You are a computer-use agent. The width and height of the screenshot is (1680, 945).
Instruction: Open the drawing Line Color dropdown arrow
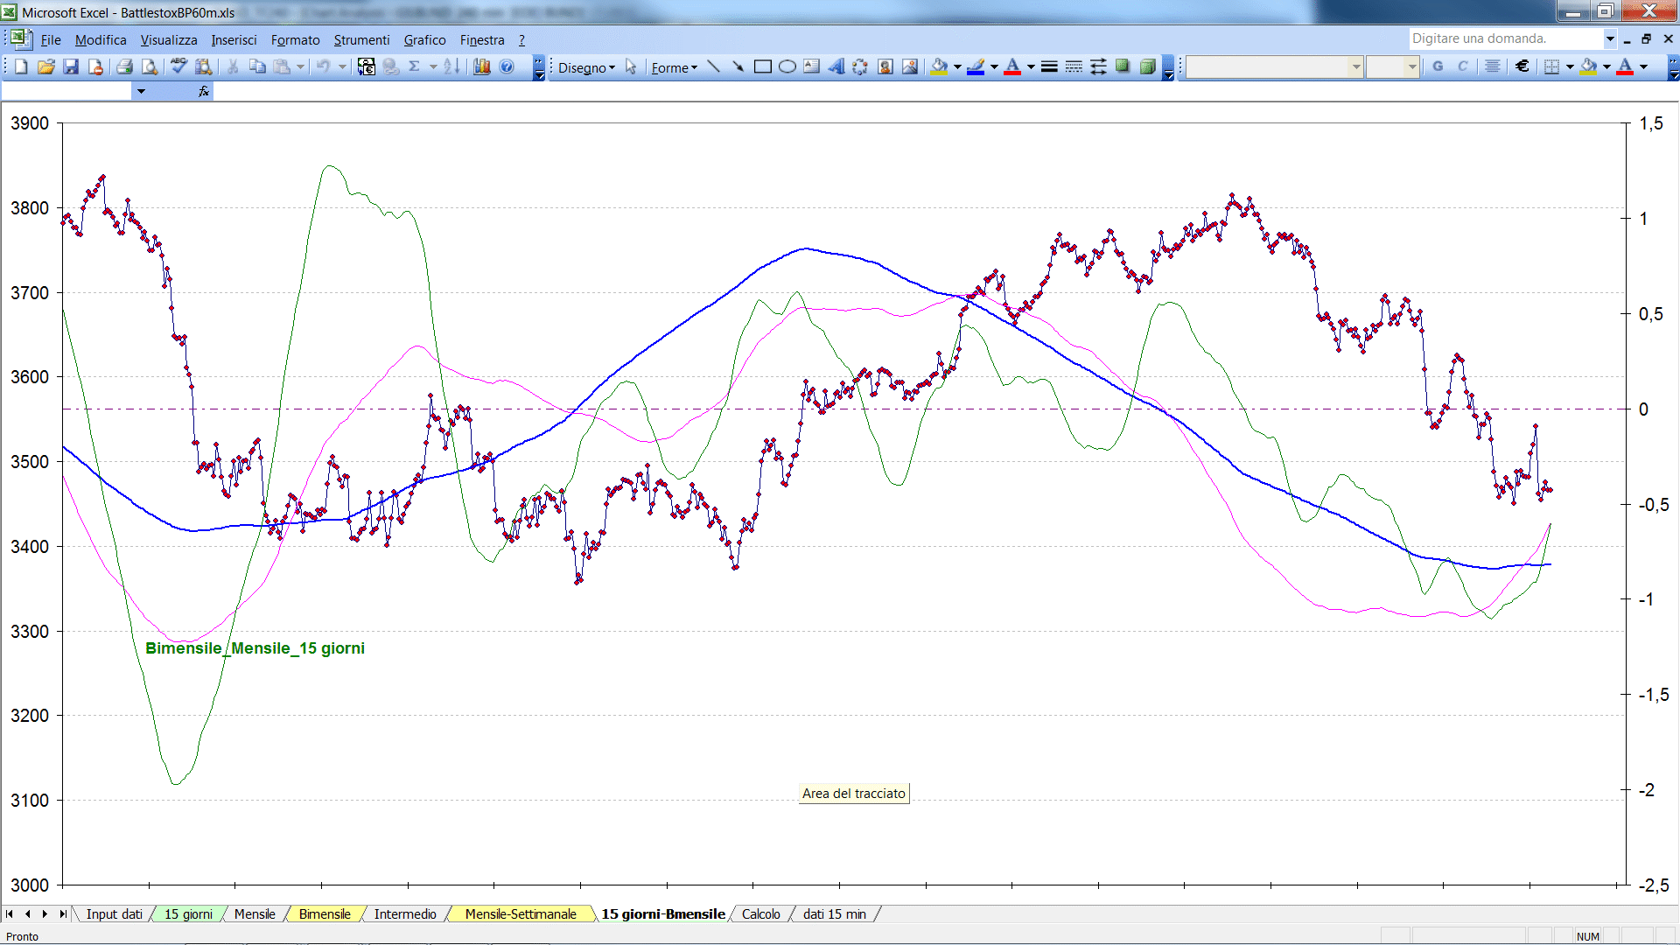994,66
